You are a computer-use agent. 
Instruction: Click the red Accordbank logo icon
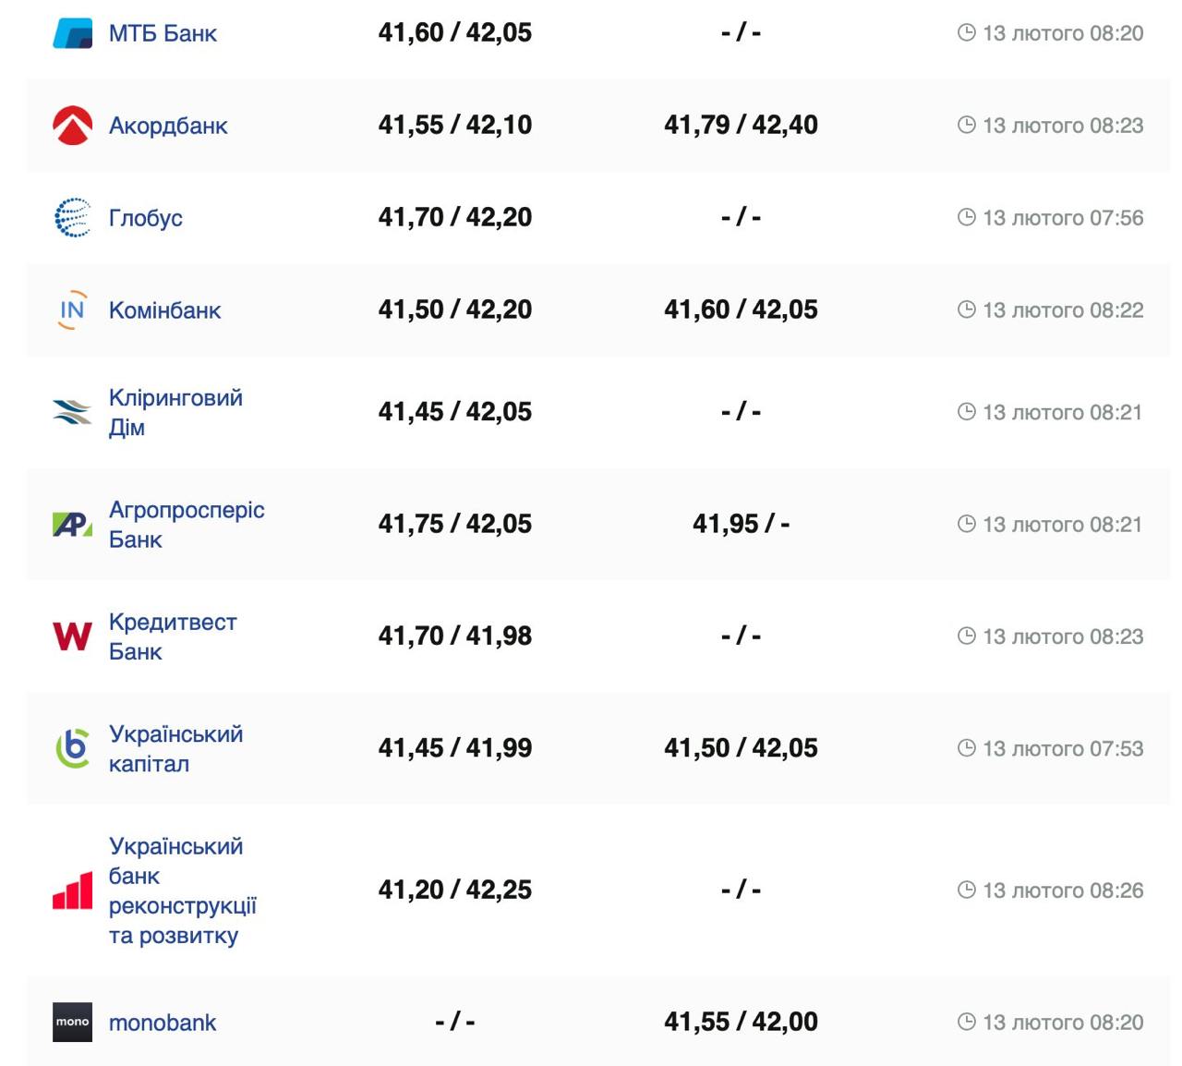(x=72, y=126)
